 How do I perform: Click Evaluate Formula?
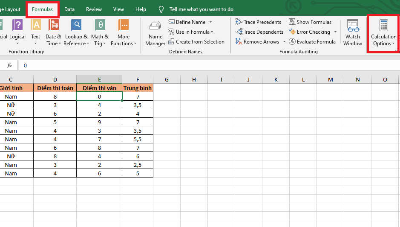pos(312,42)
